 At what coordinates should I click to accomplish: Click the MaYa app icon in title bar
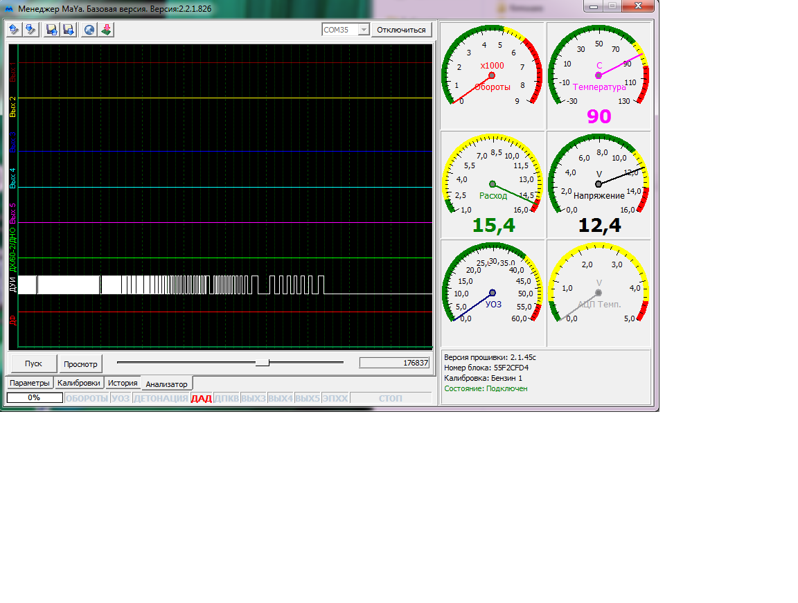point(8,8)
